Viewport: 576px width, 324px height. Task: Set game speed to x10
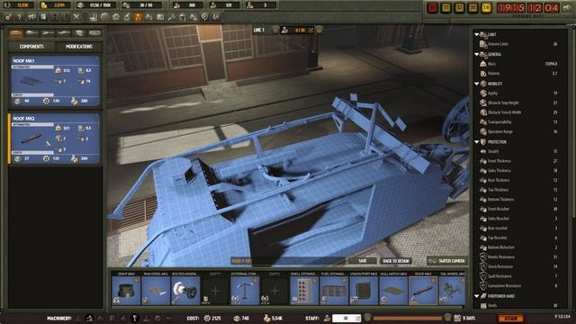pyautogui.click(x=486, y=8)
